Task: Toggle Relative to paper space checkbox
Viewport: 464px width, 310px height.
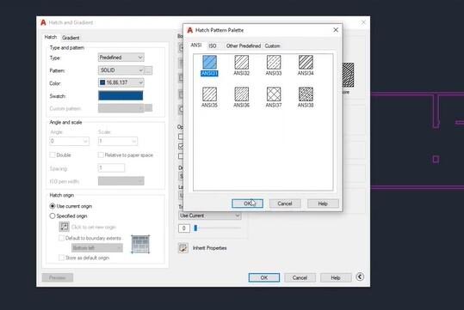Action: 101,155
